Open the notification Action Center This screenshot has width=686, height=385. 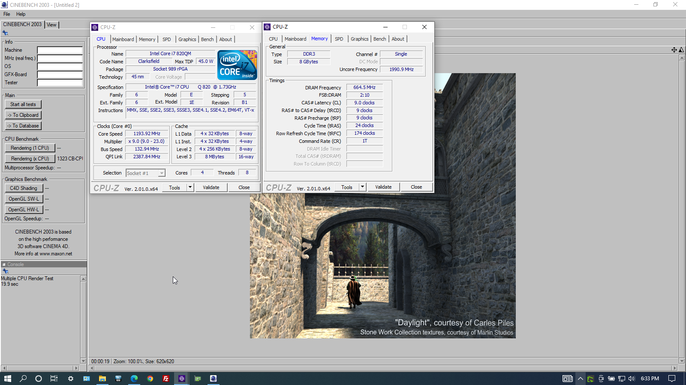click(x=672, y=379)
